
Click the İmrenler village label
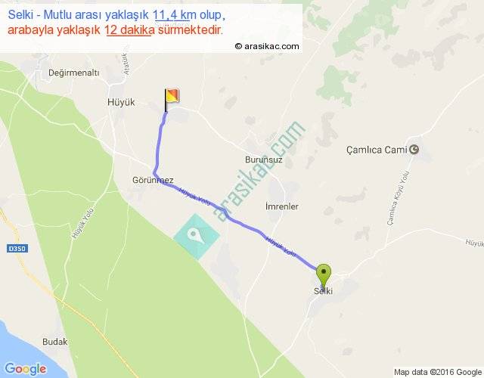pyautogui.click(x=282, y=206)
